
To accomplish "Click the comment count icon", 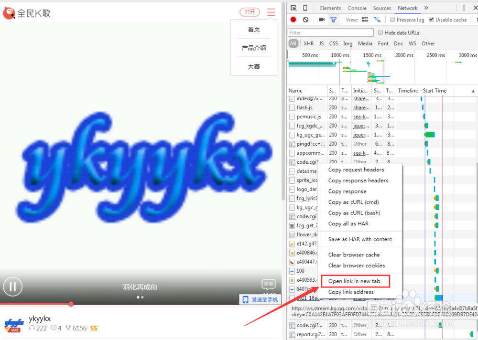I will [x=54, y=328].
